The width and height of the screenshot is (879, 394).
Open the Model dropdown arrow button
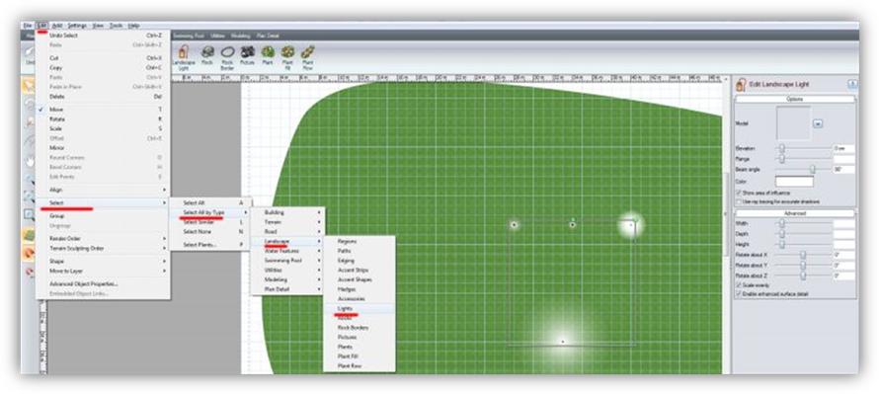818,123
